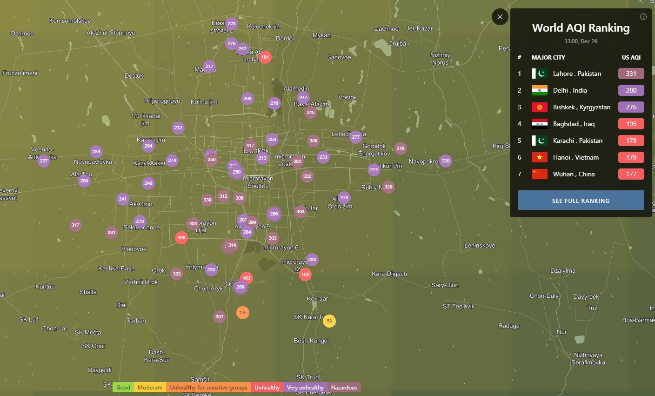
Task: Click the info icon in ranking panel
Action: pos(643,17)
